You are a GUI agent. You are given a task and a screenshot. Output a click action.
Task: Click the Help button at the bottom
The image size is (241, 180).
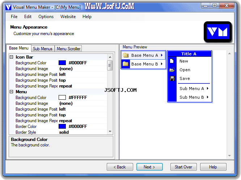[213, 167]
